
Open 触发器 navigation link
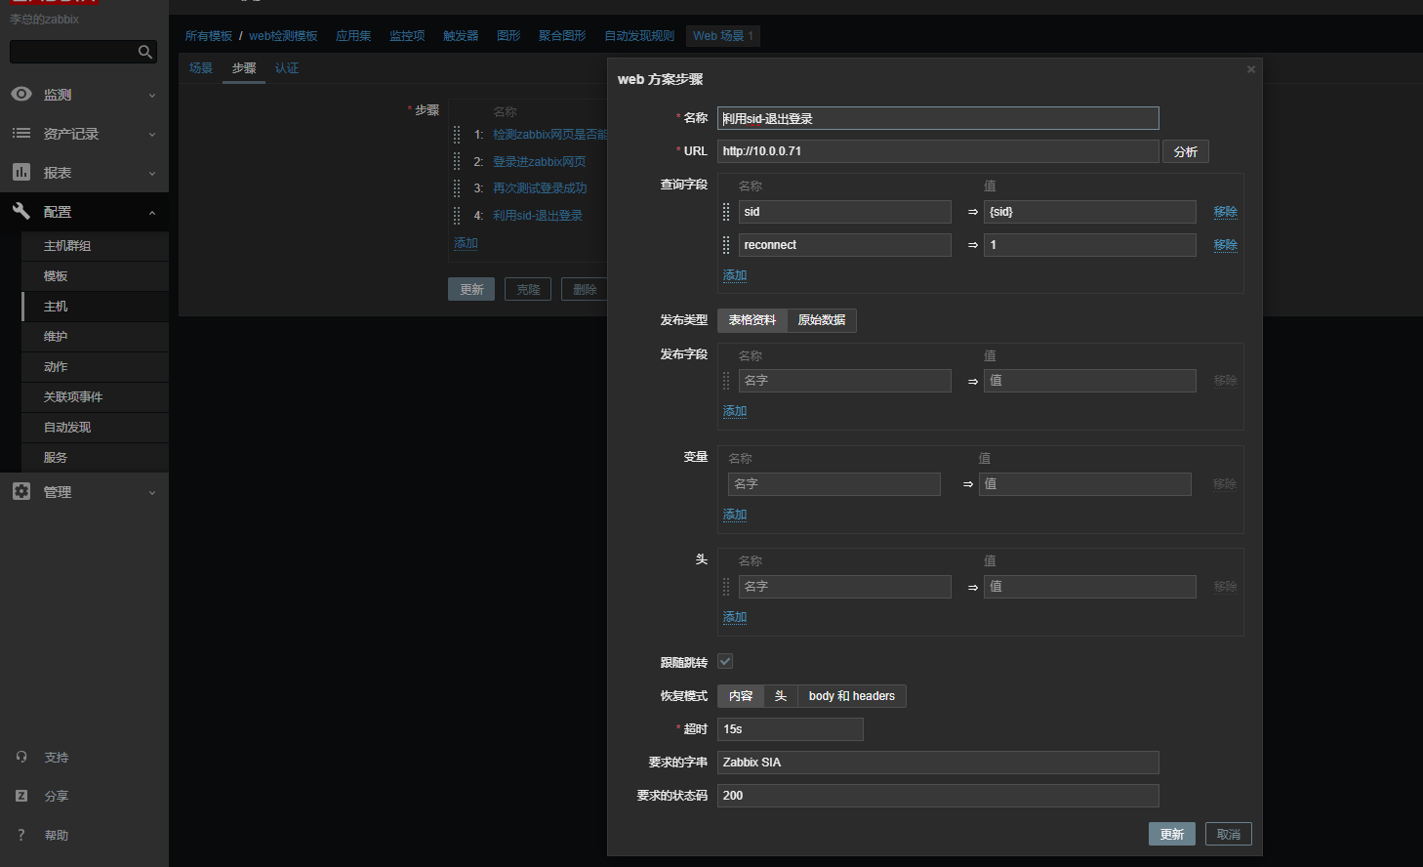point(461,36)
